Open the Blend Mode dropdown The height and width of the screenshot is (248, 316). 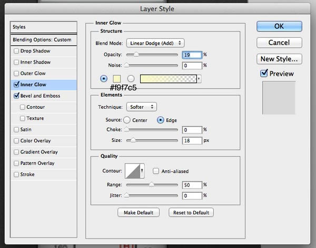155,43
